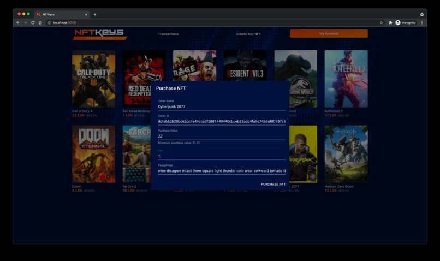Open the extensions puzzle icon
Image resolution: width=440 pixels, height=261 pixels.
coord(390,23)
